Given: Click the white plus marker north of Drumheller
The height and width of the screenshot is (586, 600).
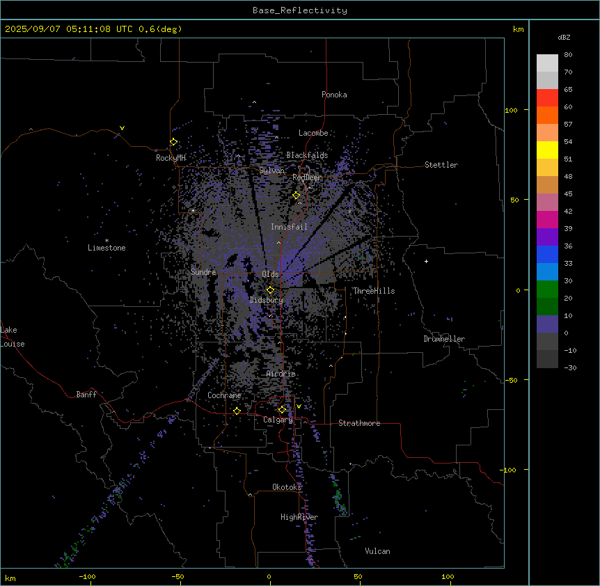Looking at the screenshot, I should (x=426, y=261).
